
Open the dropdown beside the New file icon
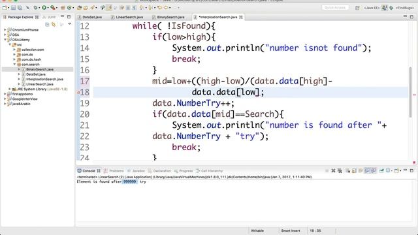(x=8, y=8)
